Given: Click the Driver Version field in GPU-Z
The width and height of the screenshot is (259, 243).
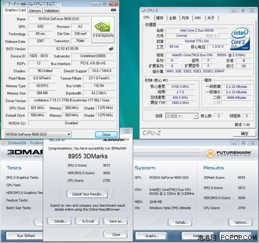Looking at the screenshot, I should [x=71, y=100].
